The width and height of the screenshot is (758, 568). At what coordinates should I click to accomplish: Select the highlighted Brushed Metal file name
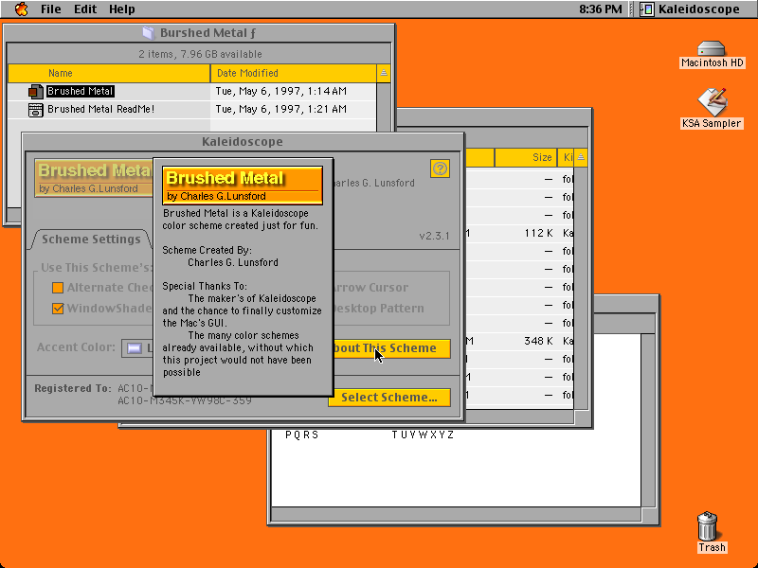click(x=81, y=91)
